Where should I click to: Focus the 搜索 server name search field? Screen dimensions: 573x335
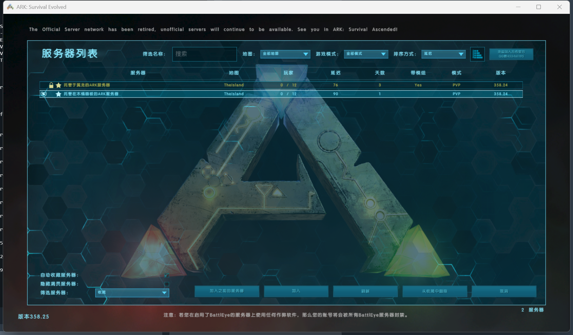(x=204, y=54)
